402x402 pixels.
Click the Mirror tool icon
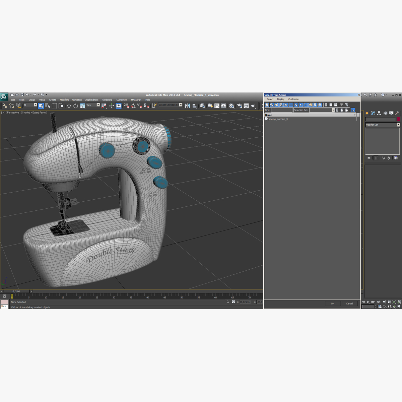pyautogui.click(x=187, y=106)
